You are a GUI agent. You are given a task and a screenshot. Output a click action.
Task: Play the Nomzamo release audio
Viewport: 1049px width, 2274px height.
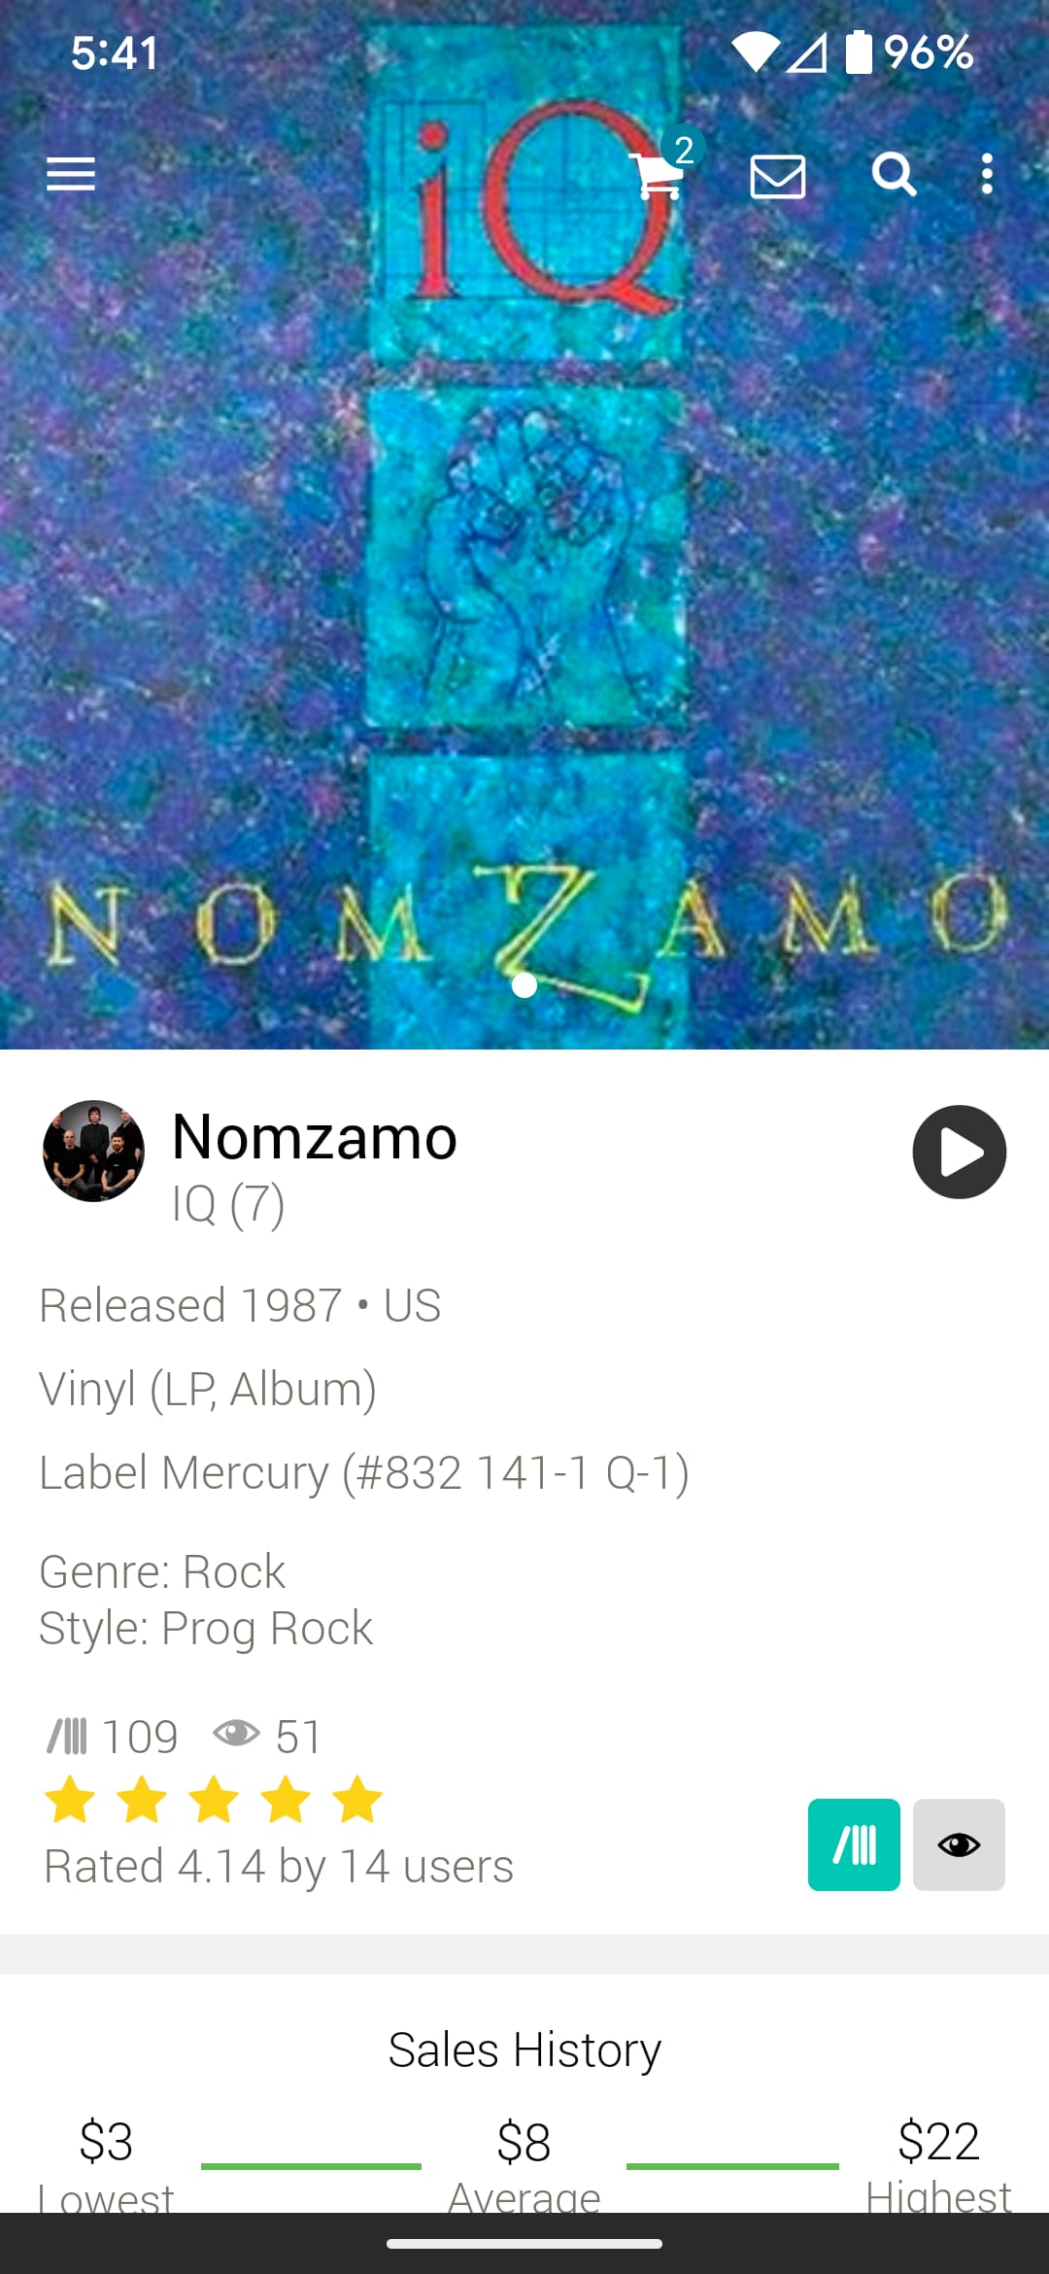tap(959, 1152)
